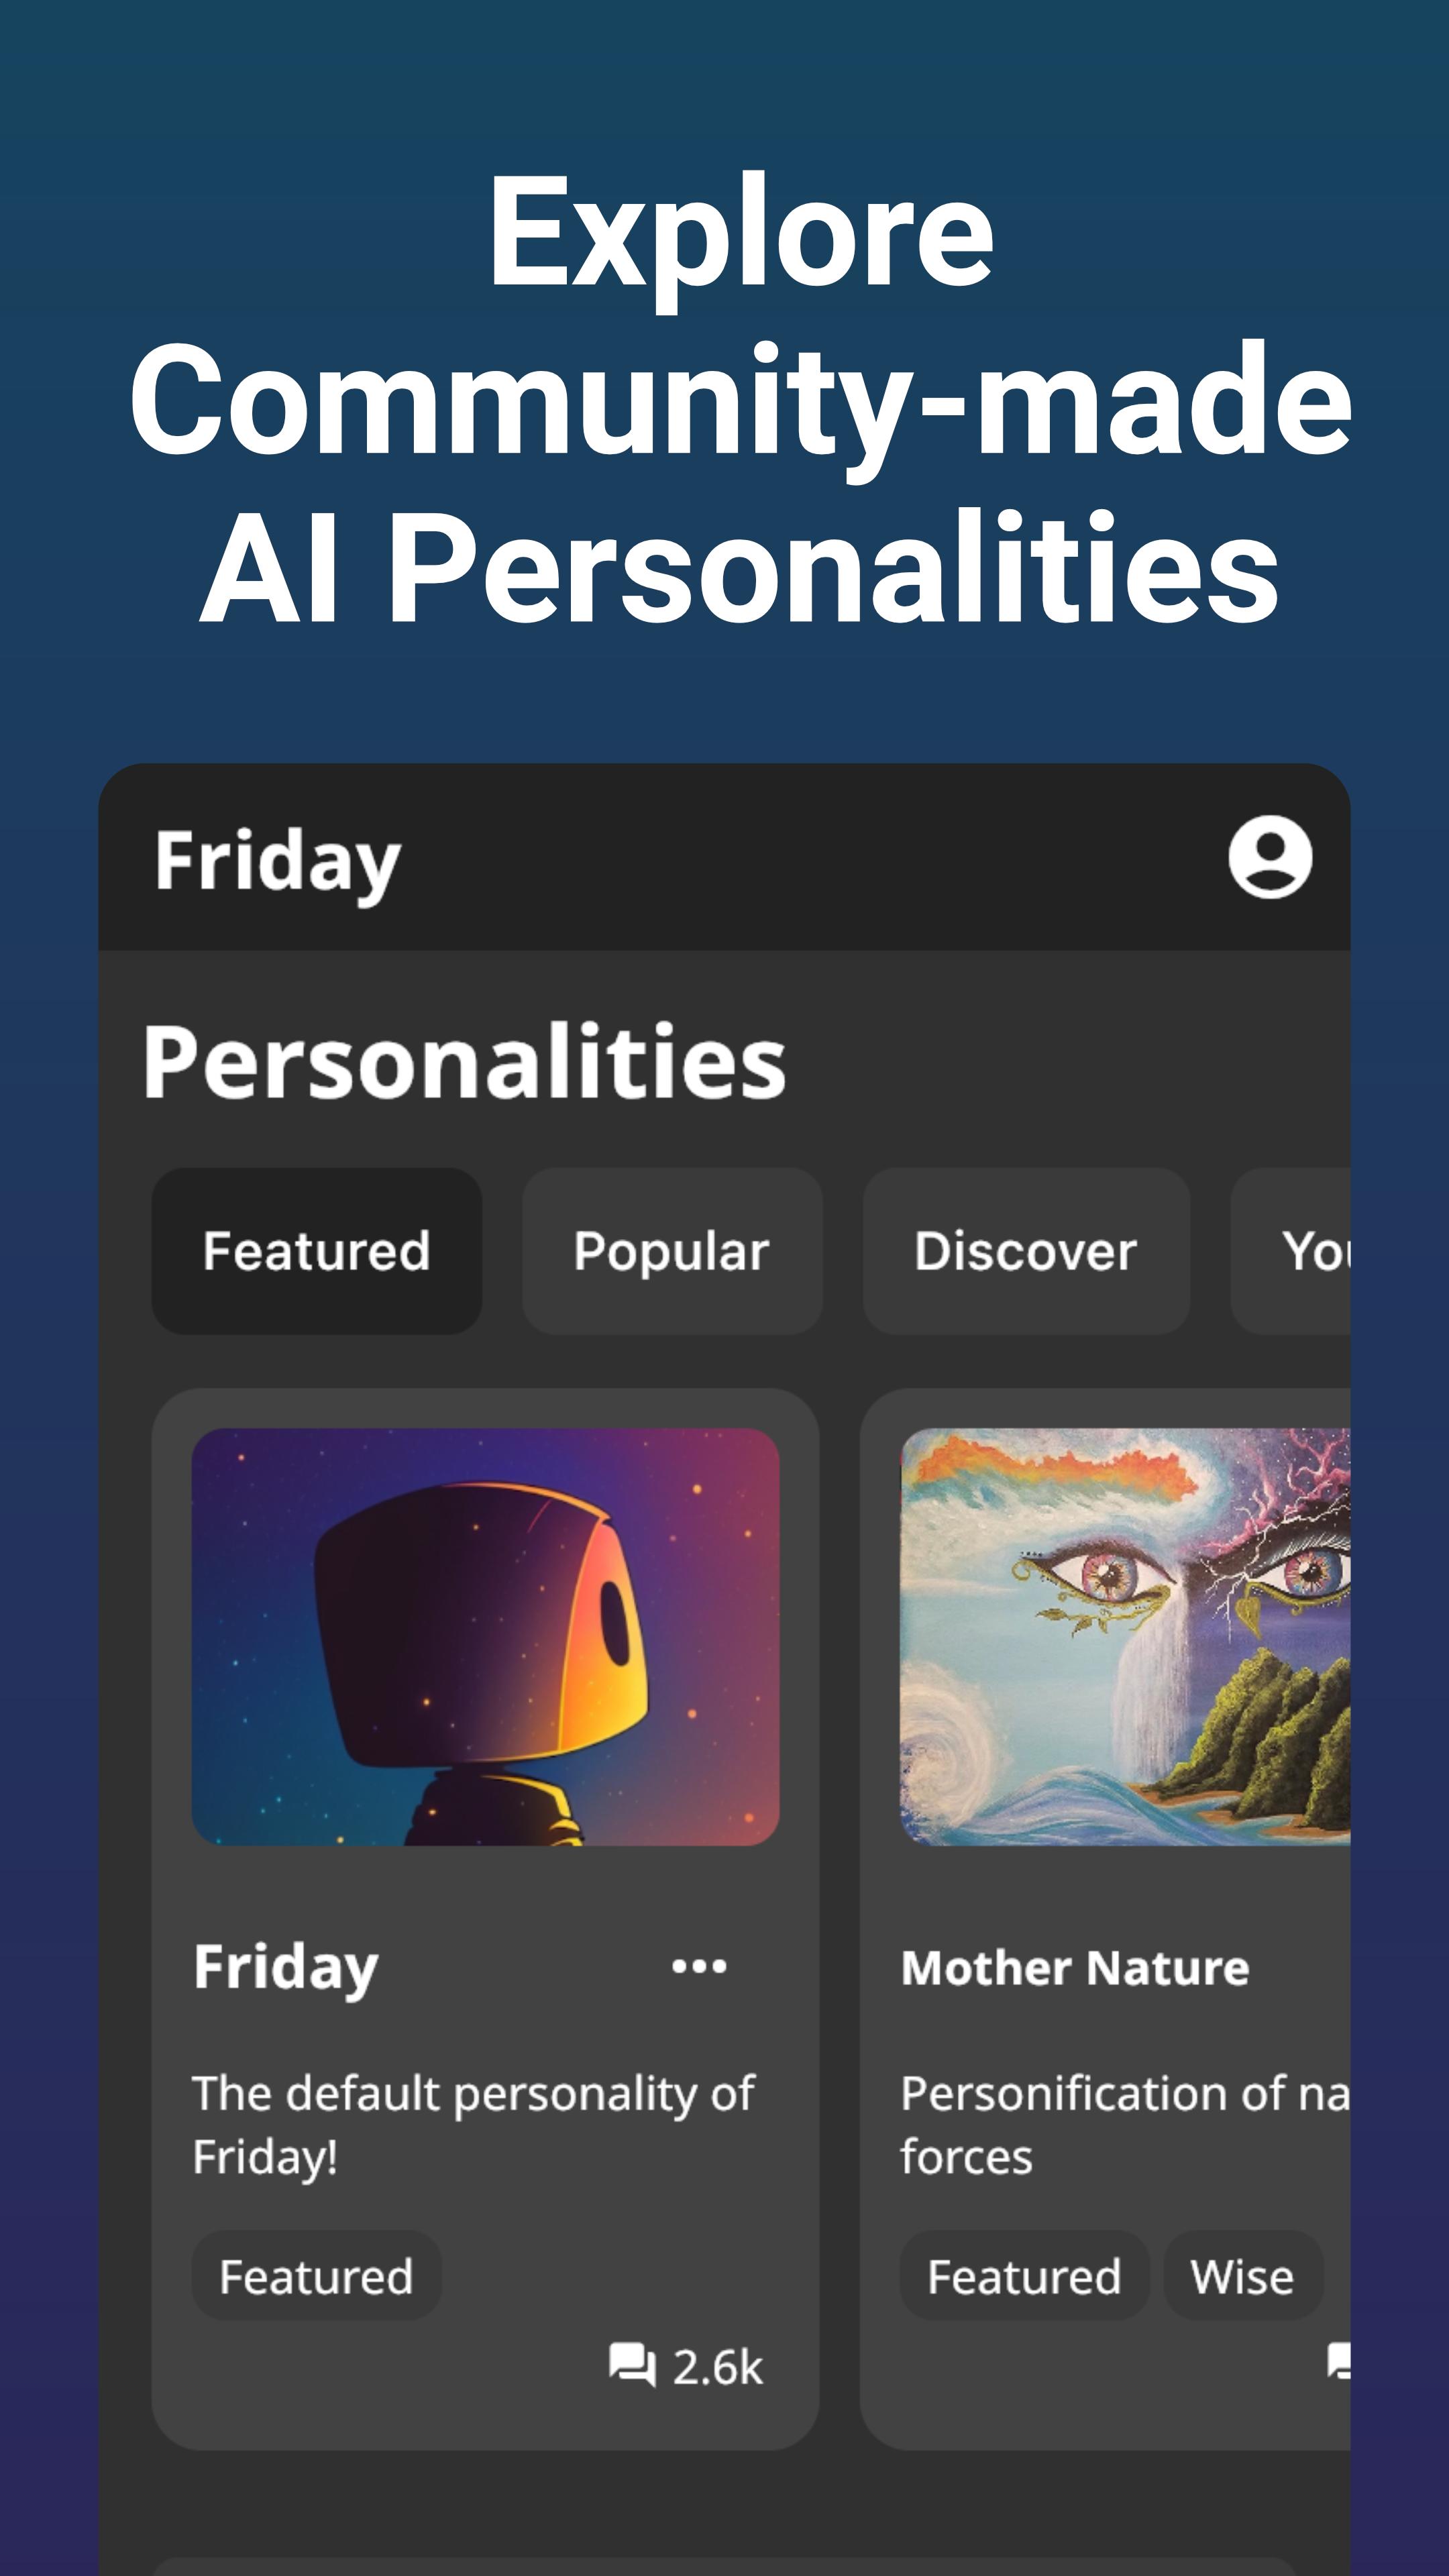Click the Featured tag on Mother Nature card
The width and height of the screenshot is (1449, 2576).
coord(1024,2277)
